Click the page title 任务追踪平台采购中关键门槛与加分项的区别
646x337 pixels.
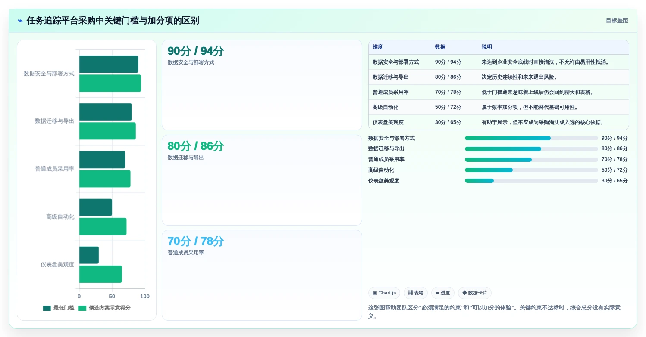[113, 21]
